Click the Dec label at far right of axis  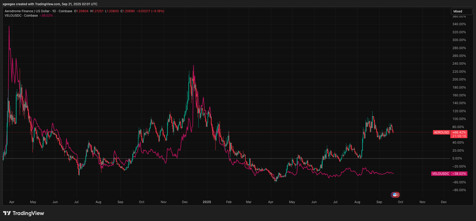point(443,201)
